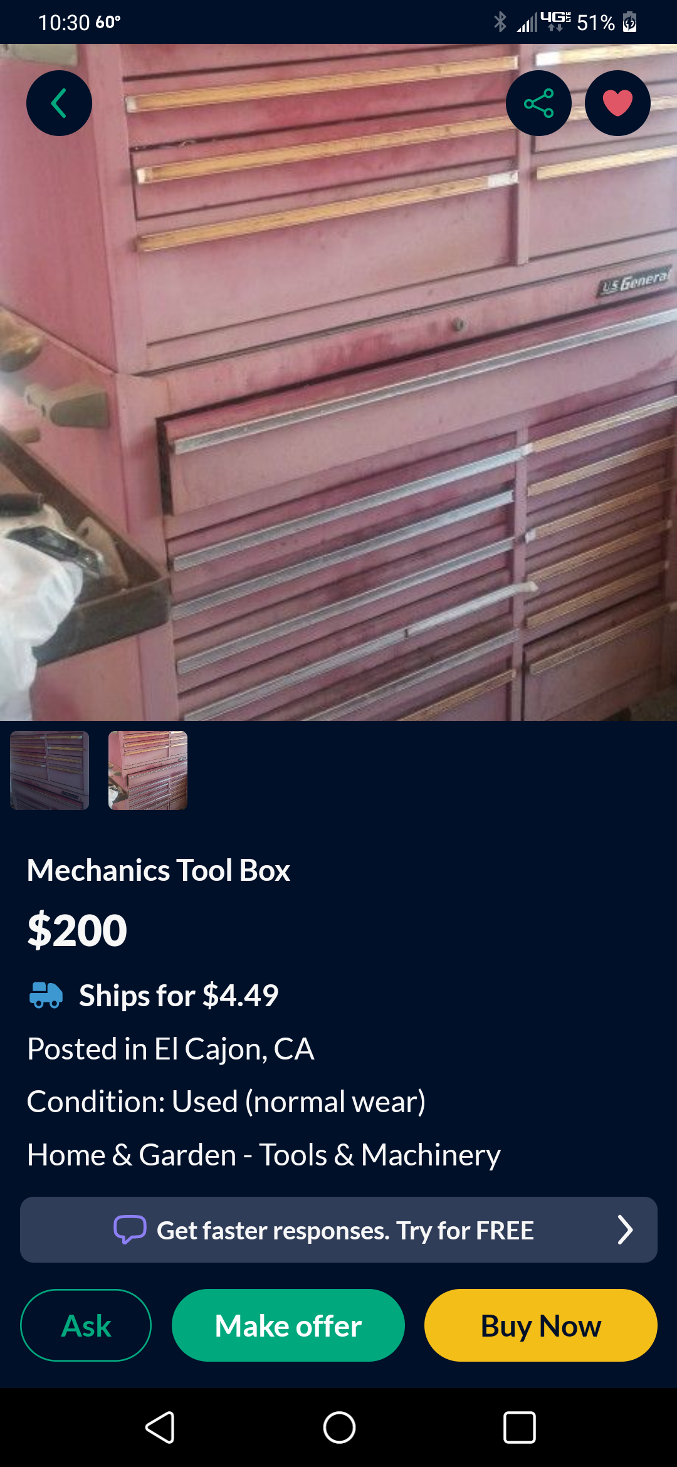Screen dimensions: 677x1467
Task: Tap the Make offer button
Action: 288,1325
